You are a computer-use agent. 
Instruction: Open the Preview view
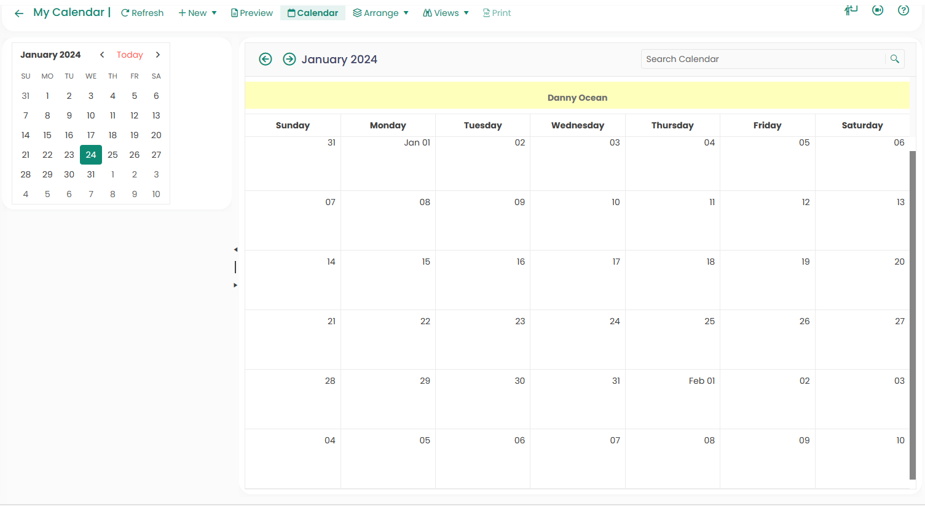point(252,13)
